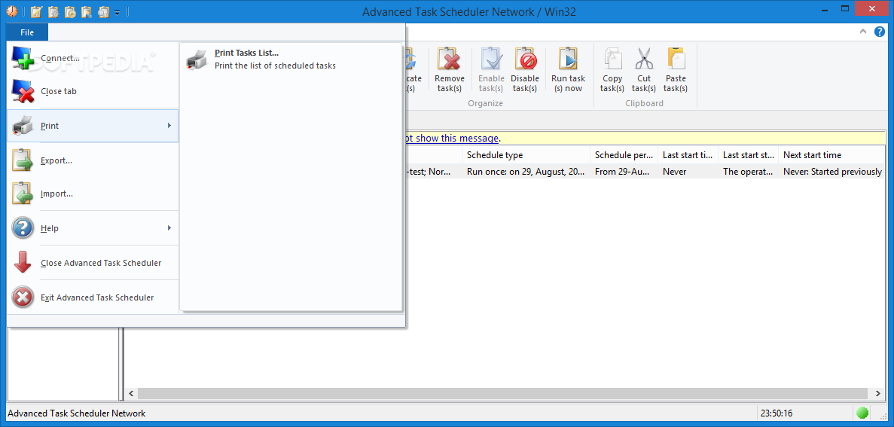Viewport: 894px width, 427px height.
Task: Click the 23:50:16 clock in status bar
Action: pyautogui.click(x=777, y=413)
